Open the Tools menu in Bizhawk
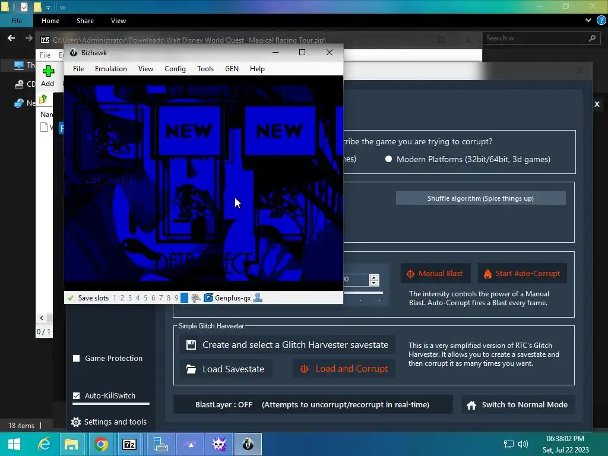This screenshot has height=456, width=608. [205, 69]
